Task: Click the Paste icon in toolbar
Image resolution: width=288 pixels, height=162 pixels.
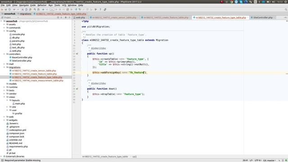Action: [30, 9]
